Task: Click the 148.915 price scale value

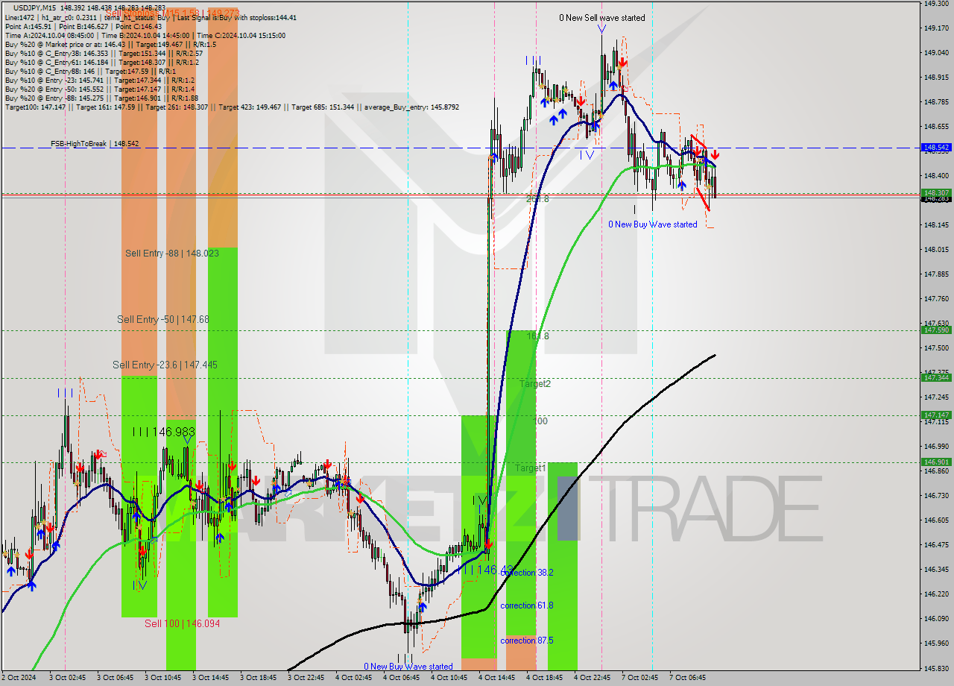Action: tap(936, 78)
